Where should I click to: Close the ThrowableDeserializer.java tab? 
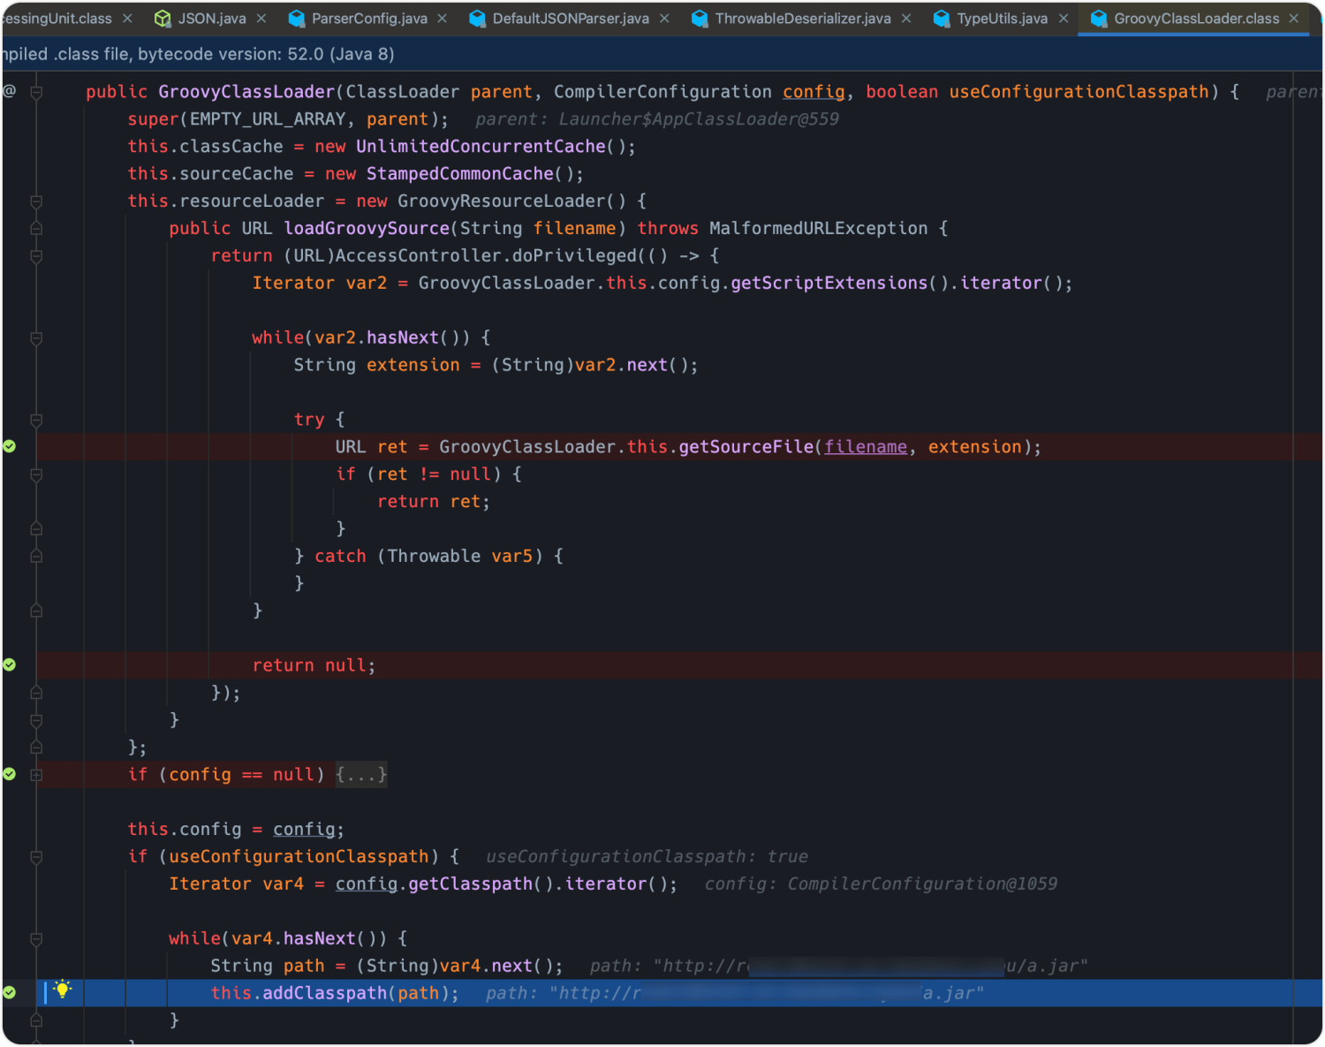(x=906, y=19)
